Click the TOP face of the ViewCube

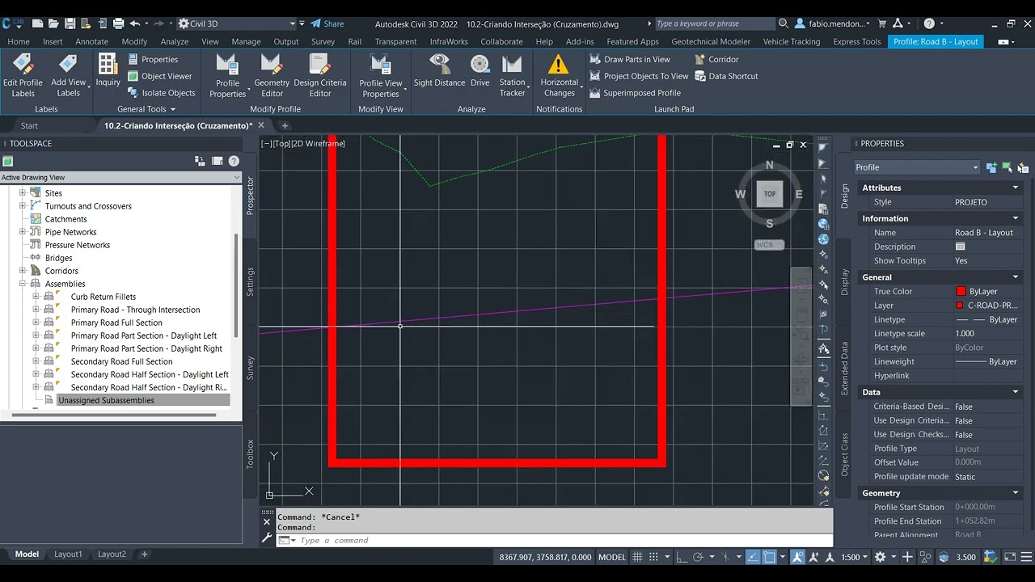(x=770, y=194)
